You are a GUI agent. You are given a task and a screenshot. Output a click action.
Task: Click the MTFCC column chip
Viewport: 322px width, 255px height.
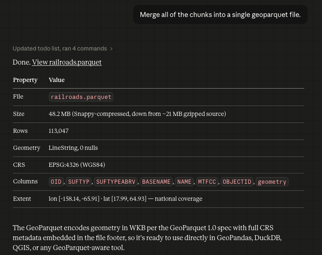(x=207, y=182)
